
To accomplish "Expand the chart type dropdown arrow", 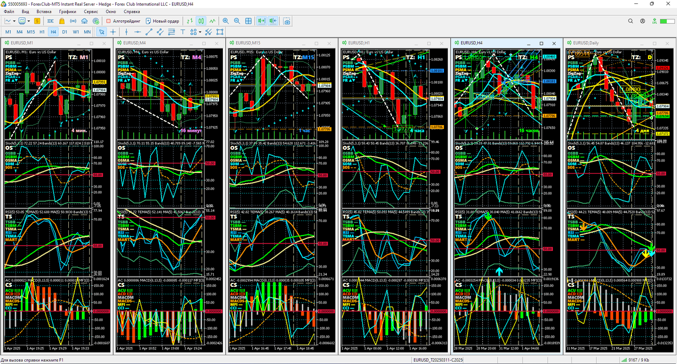I will pos(14,21).
